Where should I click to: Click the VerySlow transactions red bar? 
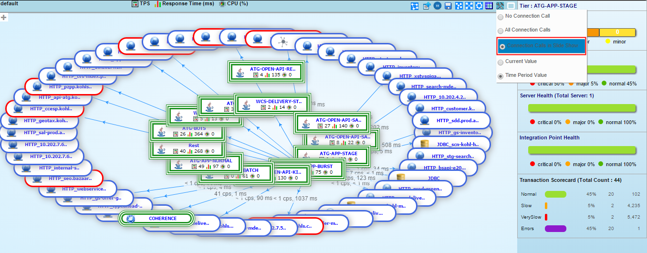click(x=546, y=217)
